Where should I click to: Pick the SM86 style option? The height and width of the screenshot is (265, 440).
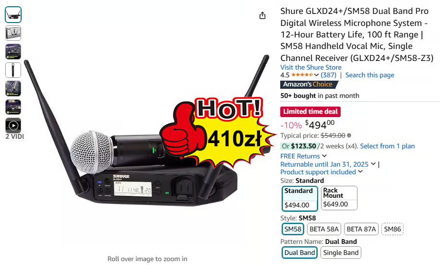(392, 229)
